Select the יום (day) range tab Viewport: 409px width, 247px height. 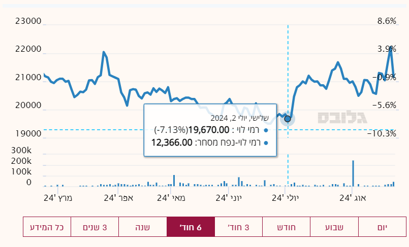[382, 227]
